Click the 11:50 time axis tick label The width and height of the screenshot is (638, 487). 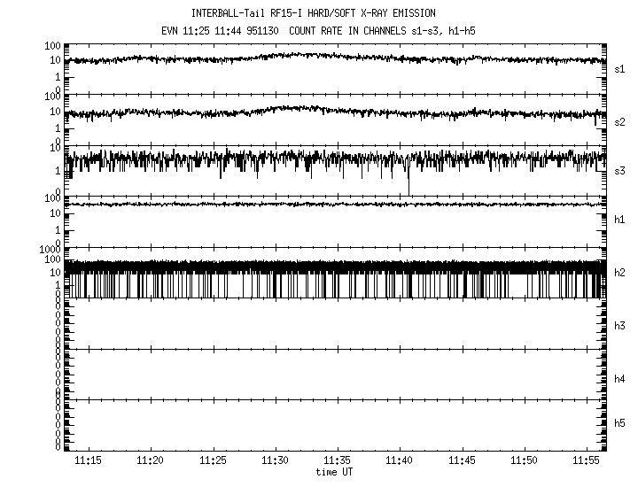[525, 461]
